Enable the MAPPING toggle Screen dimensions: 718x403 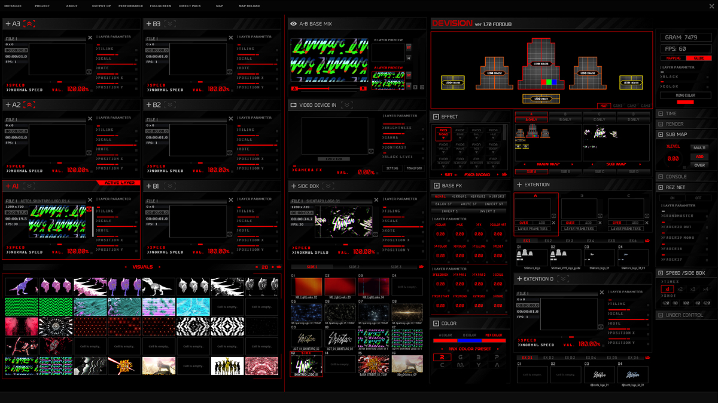[673, 58]
